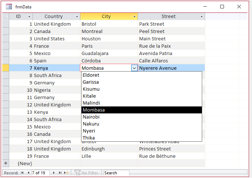Choose Garissa from the city list
Screen dimensions: 252x178
[x=142, y=82]
